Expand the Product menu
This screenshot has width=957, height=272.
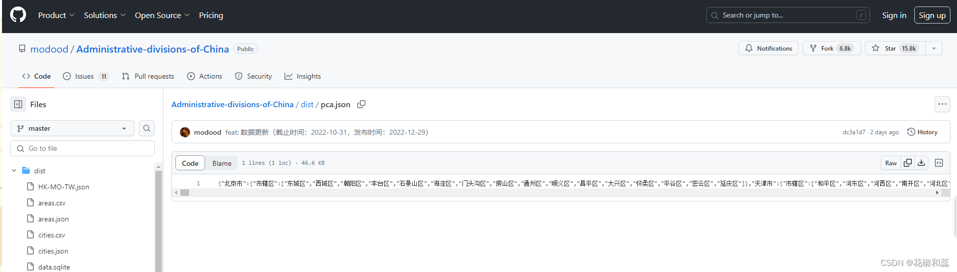tap(56, 16)
